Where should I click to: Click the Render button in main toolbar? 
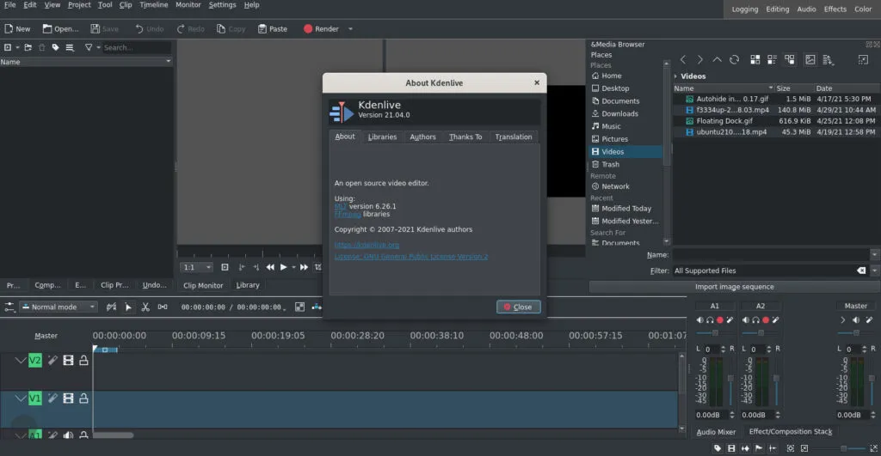pyautogui.click(x=321, y=28)
